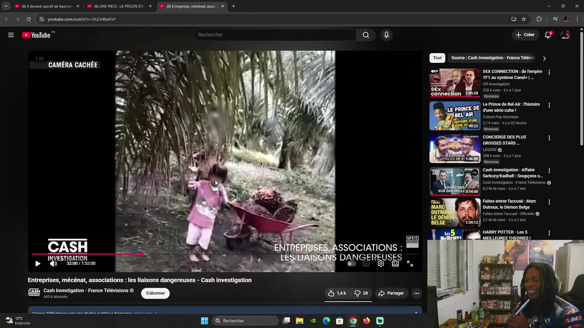
Task: Open a new browser tab
Action: coord(234,6)
